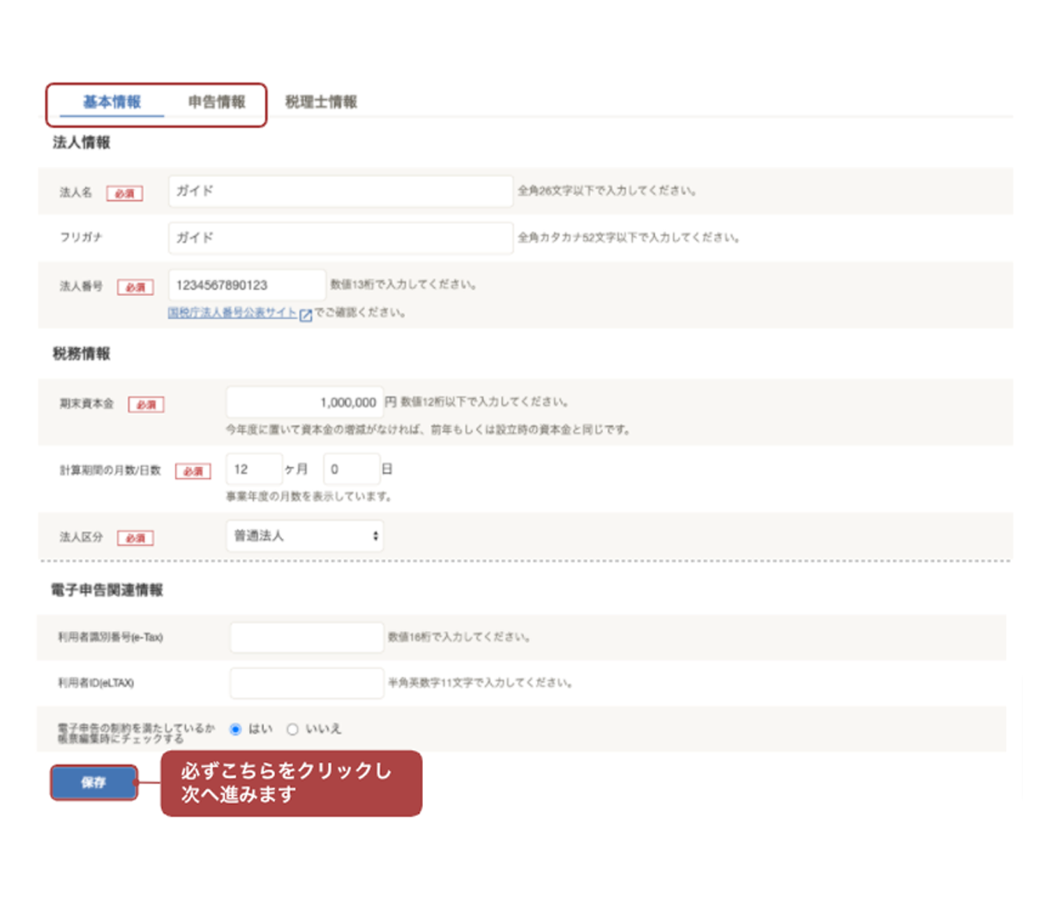Click the 利用者ID(eLTAX) input field
Image resolution: width=1050 pixels, height=900 pixels.
coord(307,683)
